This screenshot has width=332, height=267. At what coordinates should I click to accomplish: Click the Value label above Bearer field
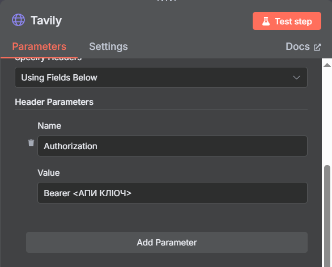pos(49,173)
